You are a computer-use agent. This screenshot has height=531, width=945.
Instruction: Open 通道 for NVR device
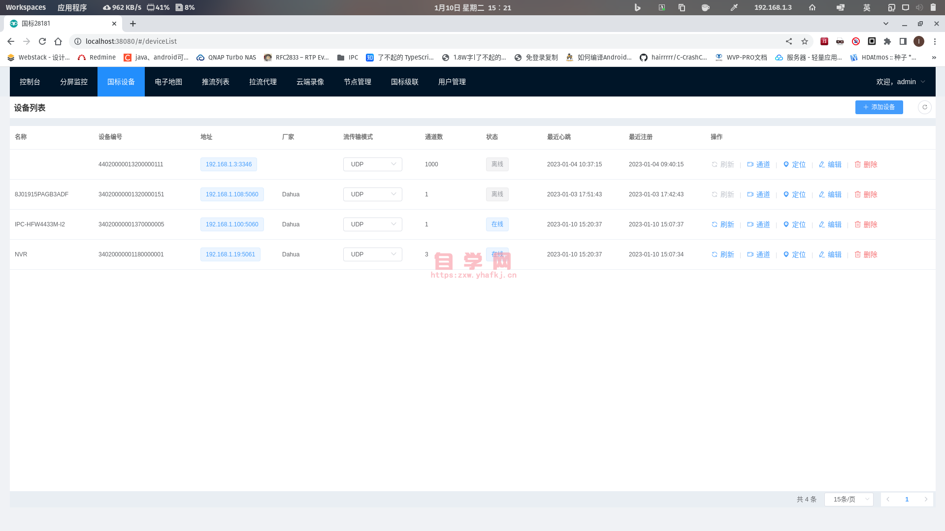(x=758, y=254)
